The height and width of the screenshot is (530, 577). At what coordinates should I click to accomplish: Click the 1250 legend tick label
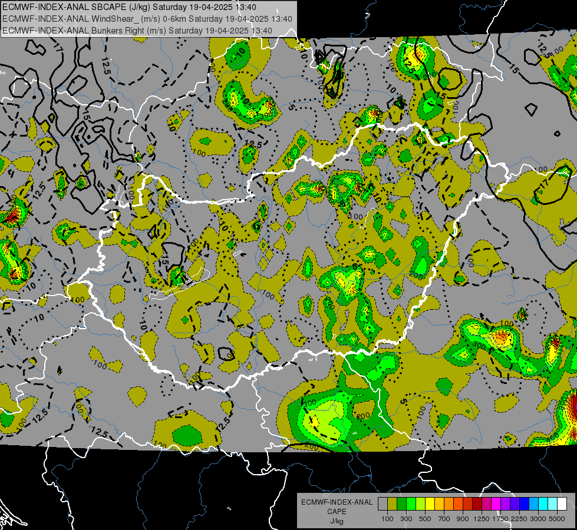(x=482, y=519)
